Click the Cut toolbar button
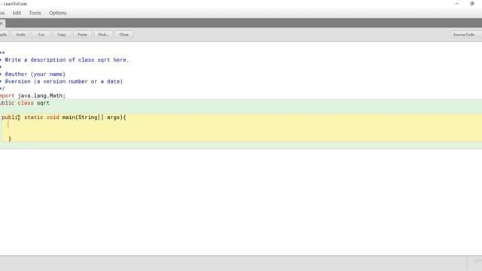 click(41, 35)
